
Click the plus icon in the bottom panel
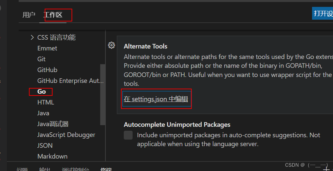(326, 169)
